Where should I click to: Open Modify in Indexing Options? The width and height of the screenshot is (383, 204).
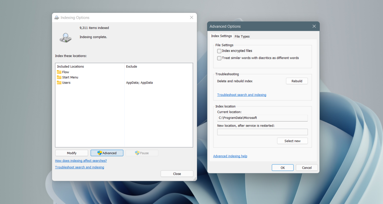71,153
